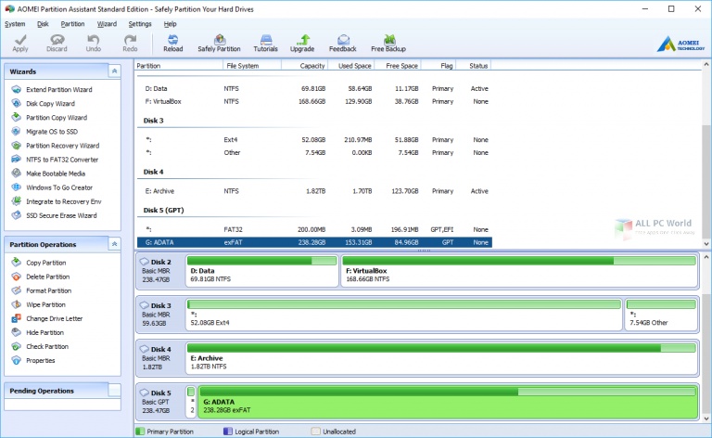Screen dimensions: 712x438
Task: Select the G: ADATA block in Disk 5
Action: [448, 402]
